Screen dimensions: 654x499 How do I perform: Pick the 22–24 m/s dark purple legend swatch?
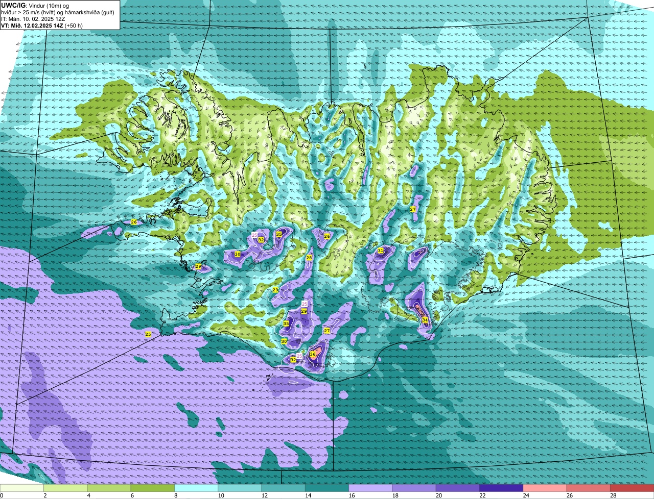(501, 488)
